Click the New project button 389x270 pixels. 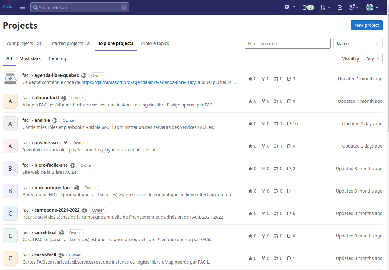coord(367,25)
